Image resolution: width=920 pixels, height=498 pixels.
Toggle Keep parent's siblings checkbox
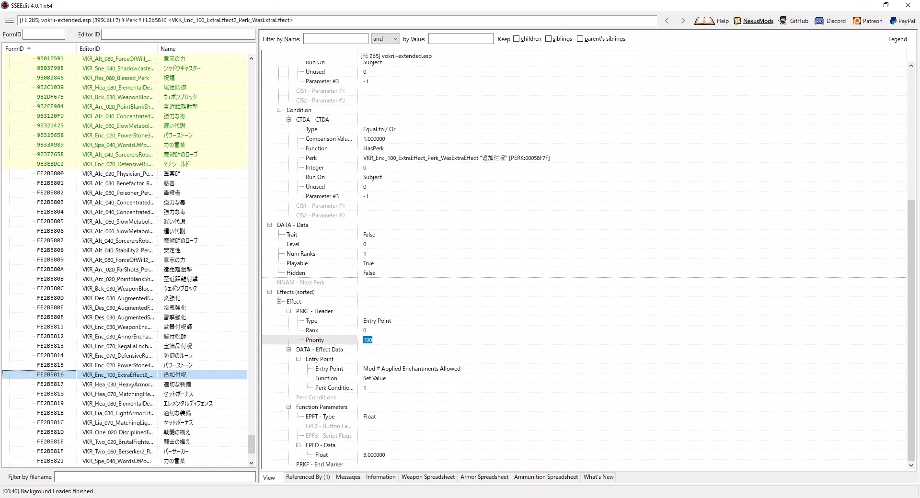(x=580, y=39)
